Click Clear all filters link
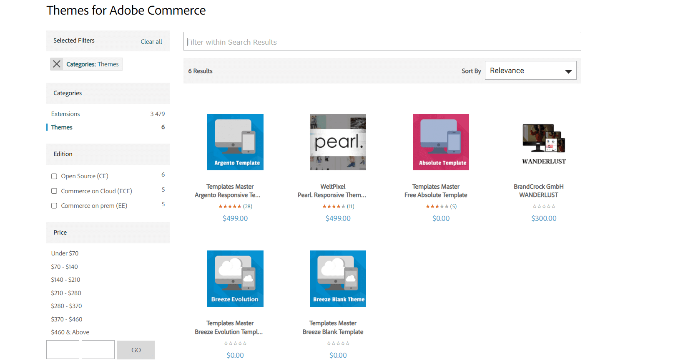 click(x=151, y=41)
